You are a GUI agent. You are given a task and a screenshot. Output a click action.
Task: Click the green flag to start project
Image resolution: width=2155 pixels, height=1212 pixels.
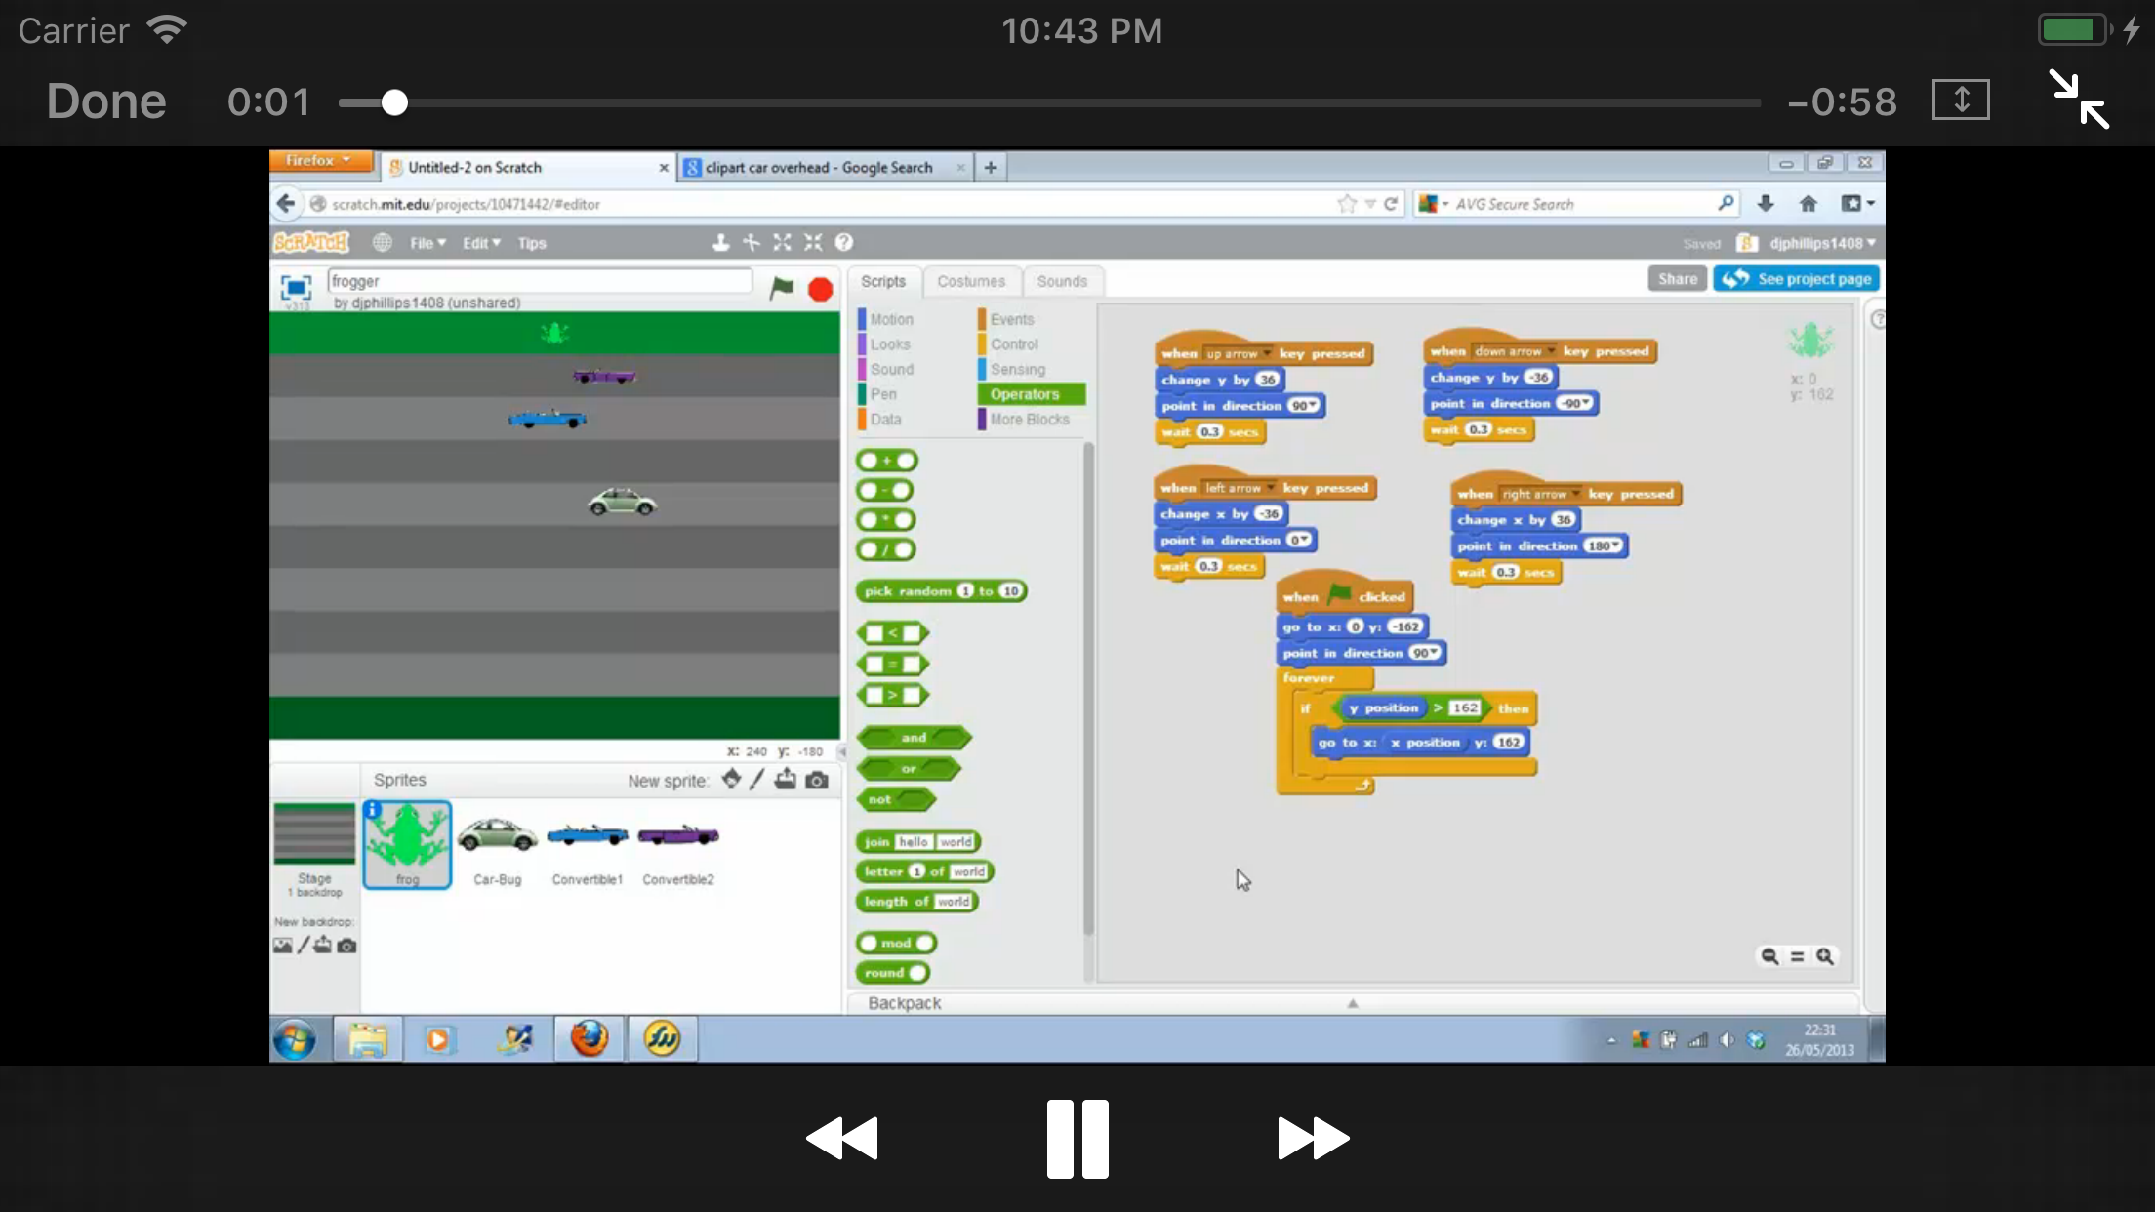click(x=782, y=288)
